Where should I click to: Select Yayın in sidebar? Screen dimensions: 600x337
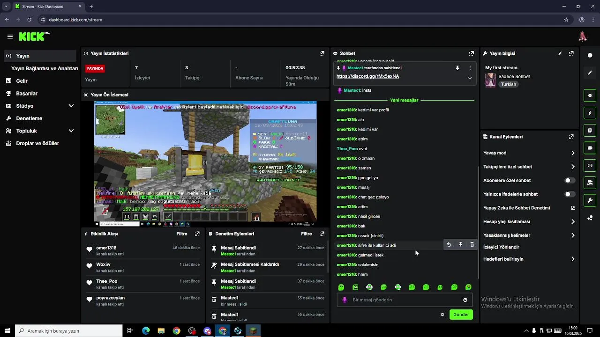[40, 56]
